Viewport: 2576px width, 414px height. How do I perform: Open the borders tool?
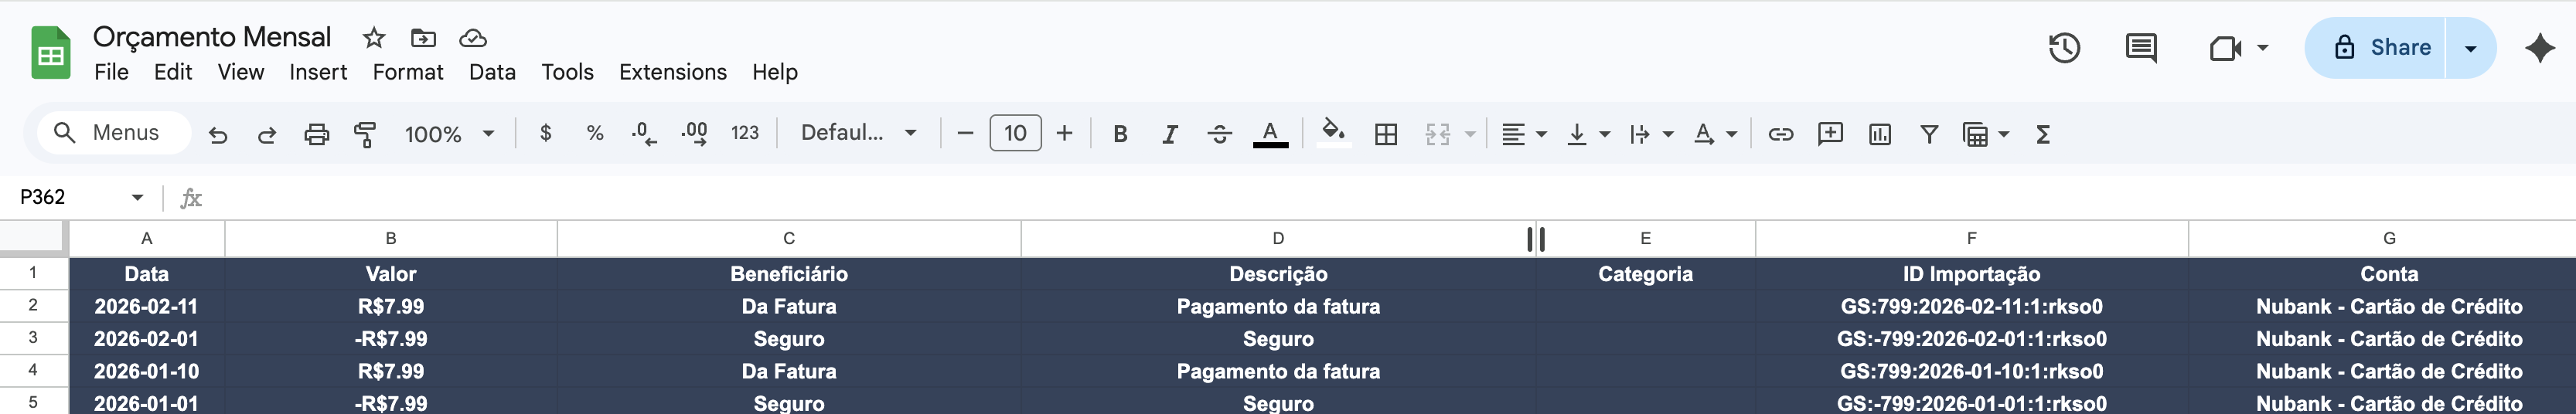pos(1385,134)
